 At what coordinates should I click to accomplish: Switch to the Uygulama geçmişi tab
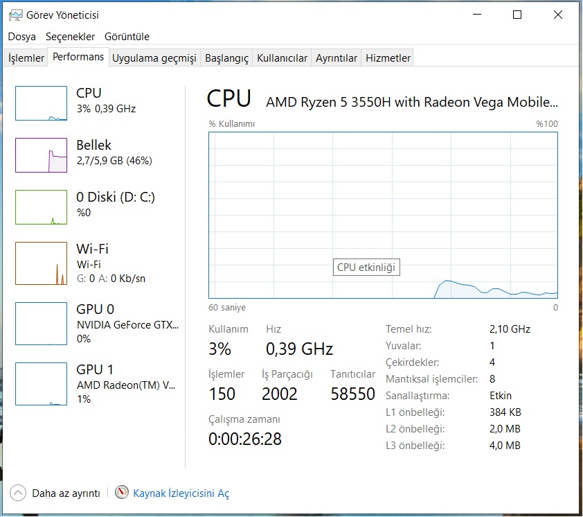154,58
